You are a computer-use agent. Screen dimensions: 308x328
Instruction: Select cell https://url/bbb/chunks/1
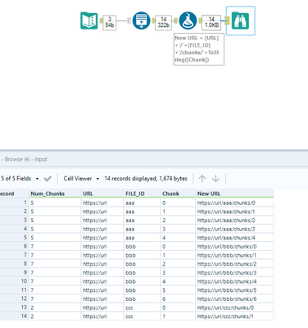234,255
